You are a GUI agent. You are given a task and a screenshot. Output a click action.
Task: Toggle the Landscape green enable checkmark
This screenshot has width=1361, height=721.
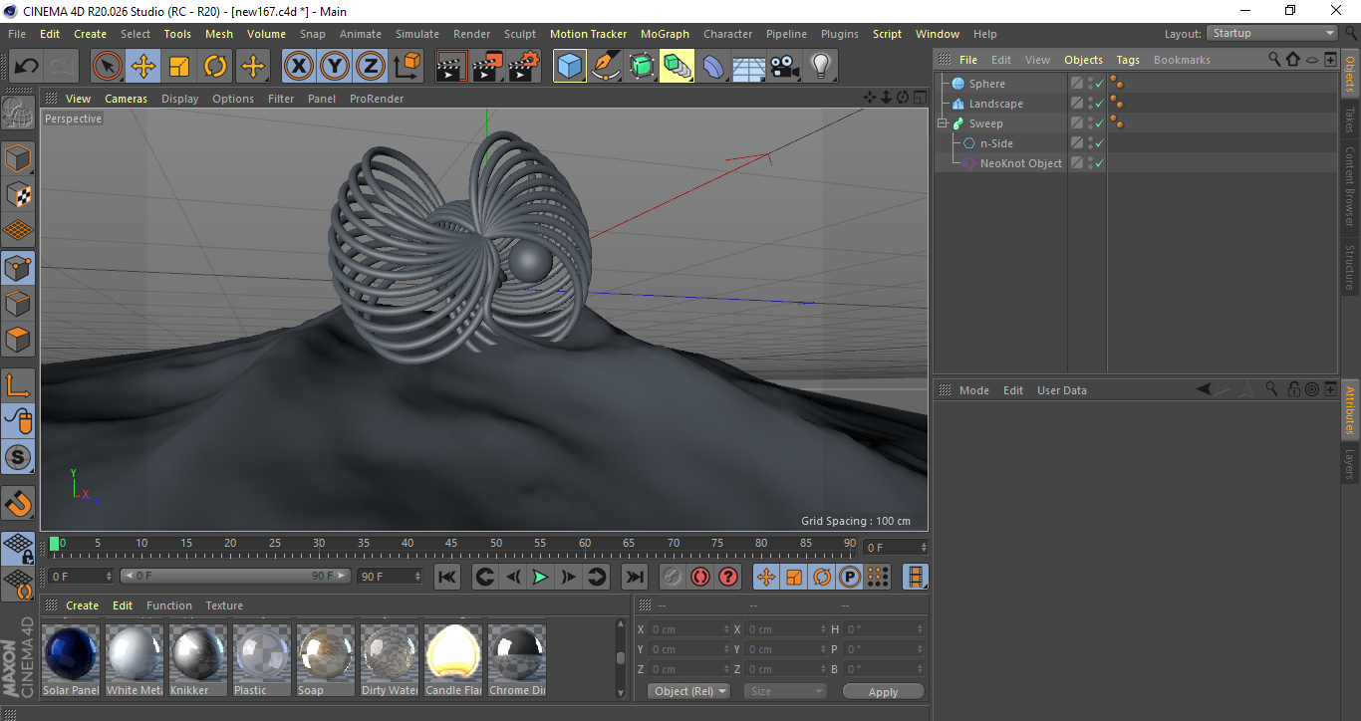click(x=1099, y=104)
